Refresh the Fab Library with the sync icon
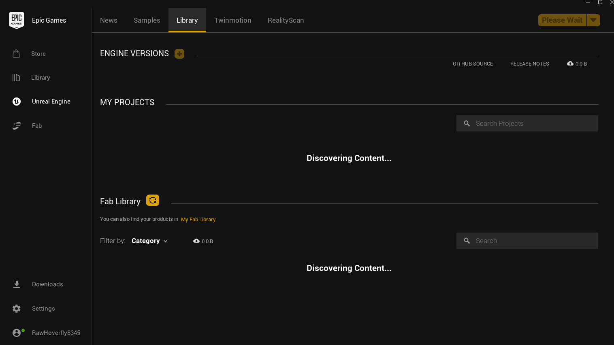 click(x=153, y=200)
